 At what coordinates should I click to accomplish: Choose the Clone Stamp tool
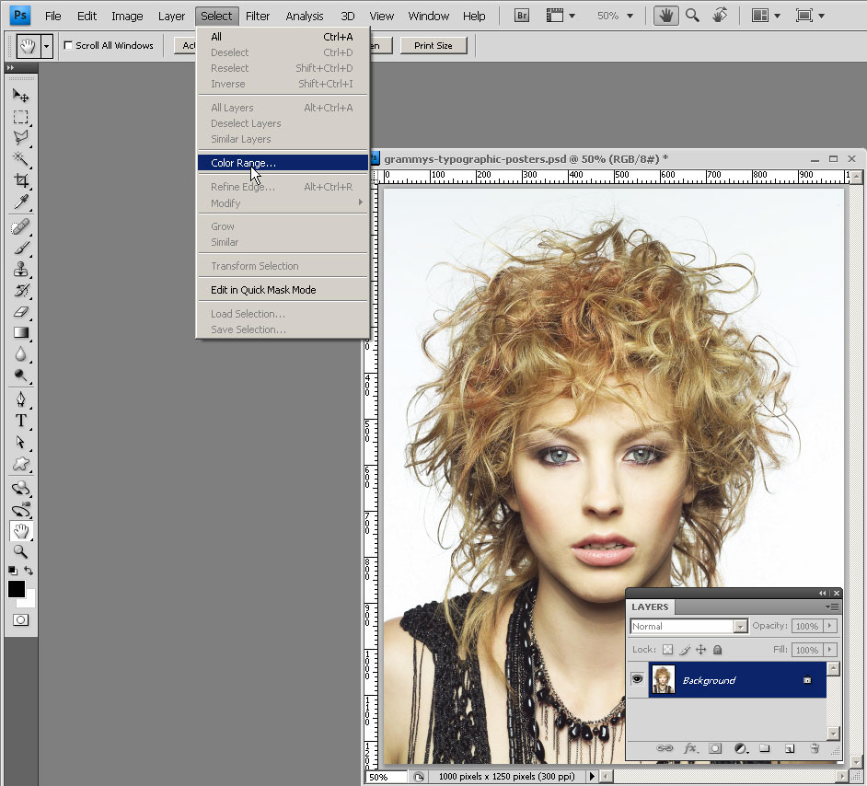(x=20, y=269)
